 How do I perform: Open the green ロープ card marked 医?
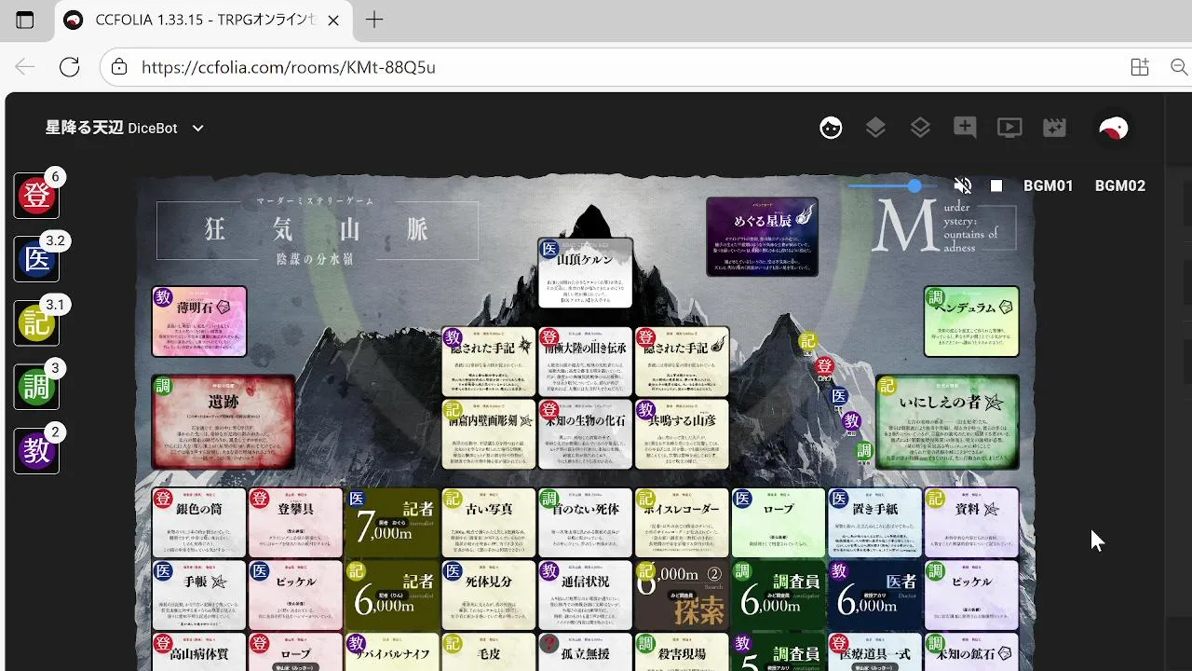[779, 523]
